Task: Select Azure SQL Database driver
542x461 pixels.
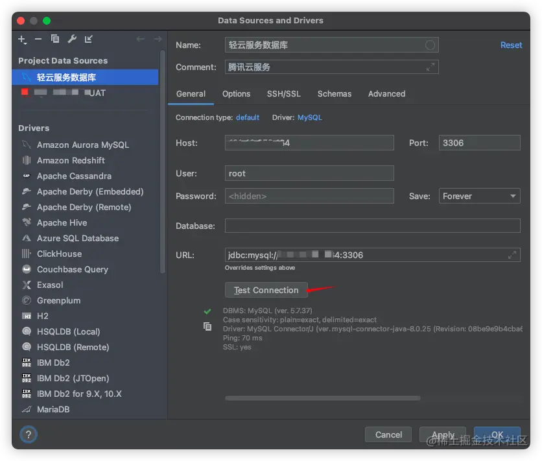Action: pos(78,238)
